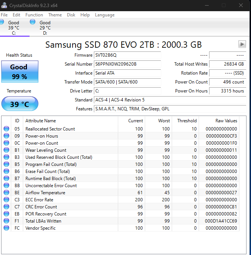Click the Firmware field SVT02B6Q
The width and height of the screenshot is (251, 255).
(x=127, y=55)
